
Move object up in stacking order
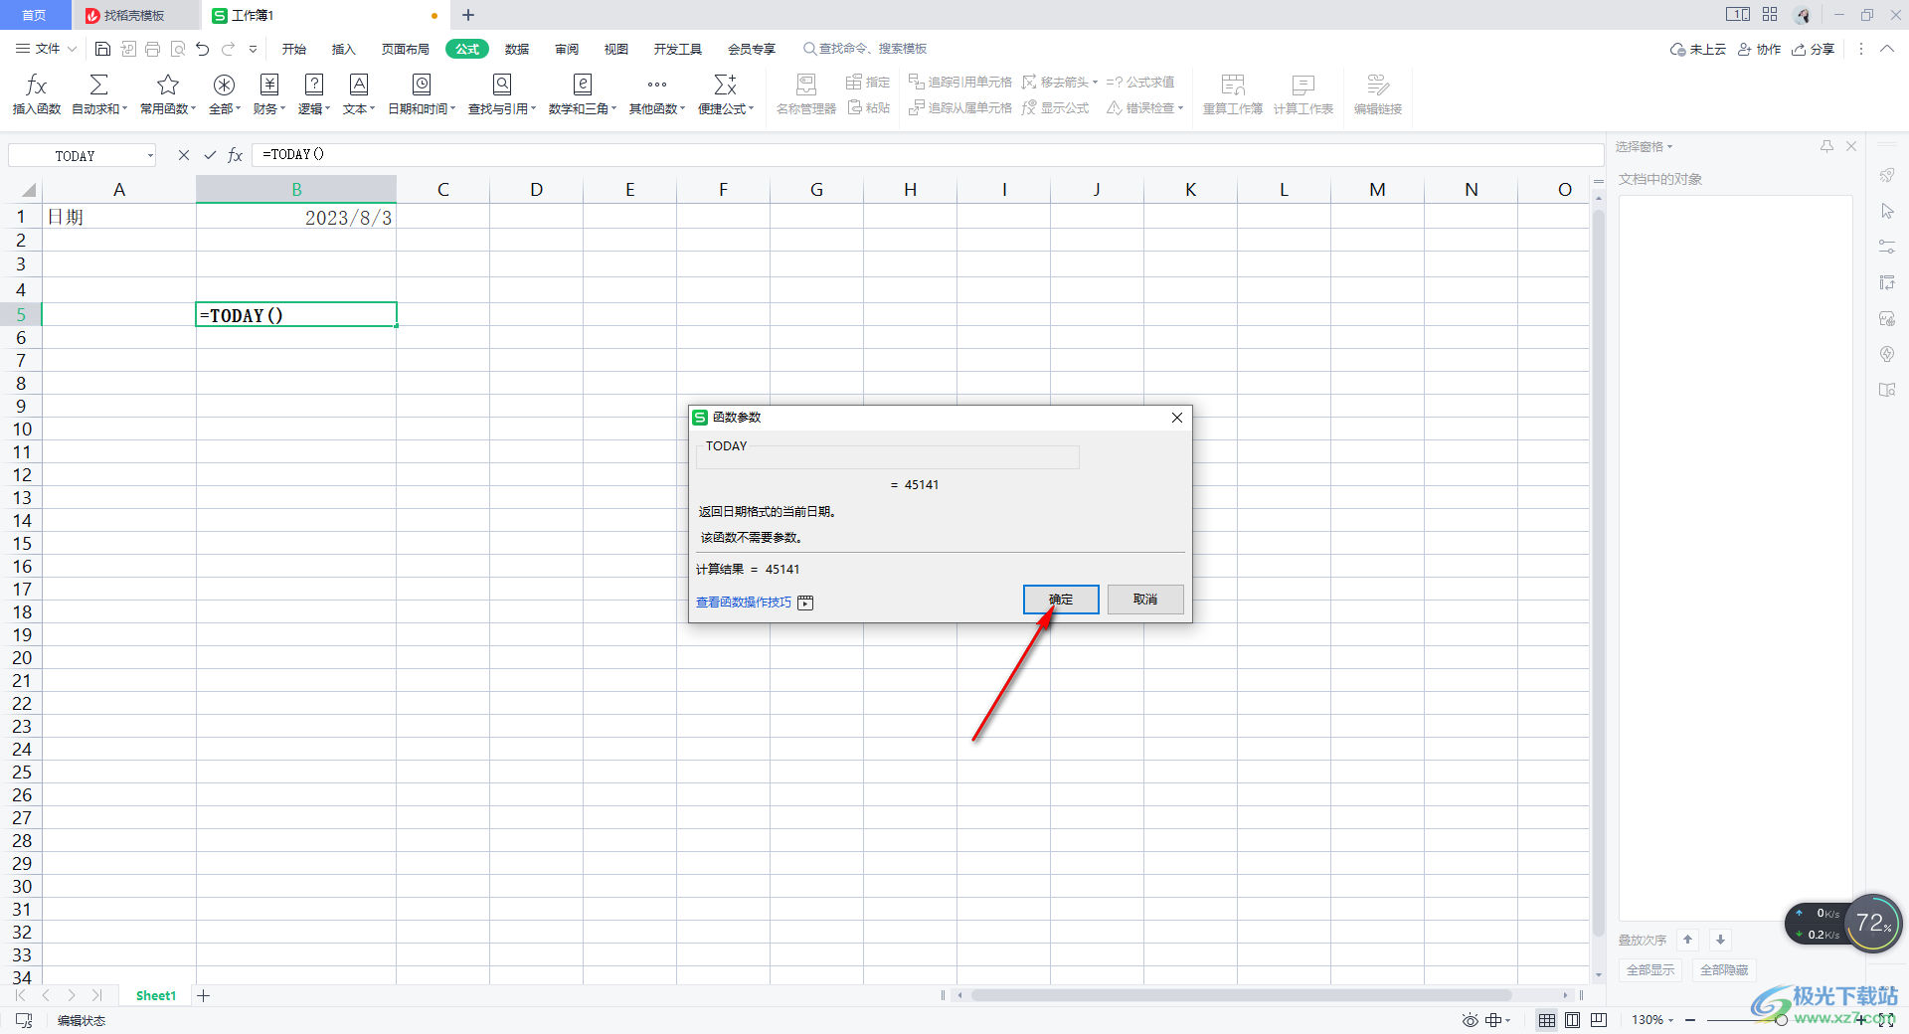[x=1688, y=940]
